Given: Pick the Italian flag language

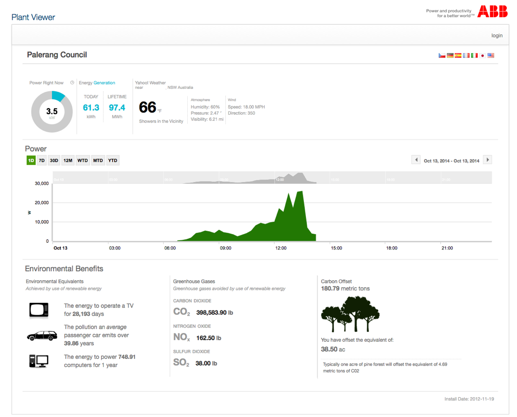Looking at the screenshot, I should (x=474, y=56).
